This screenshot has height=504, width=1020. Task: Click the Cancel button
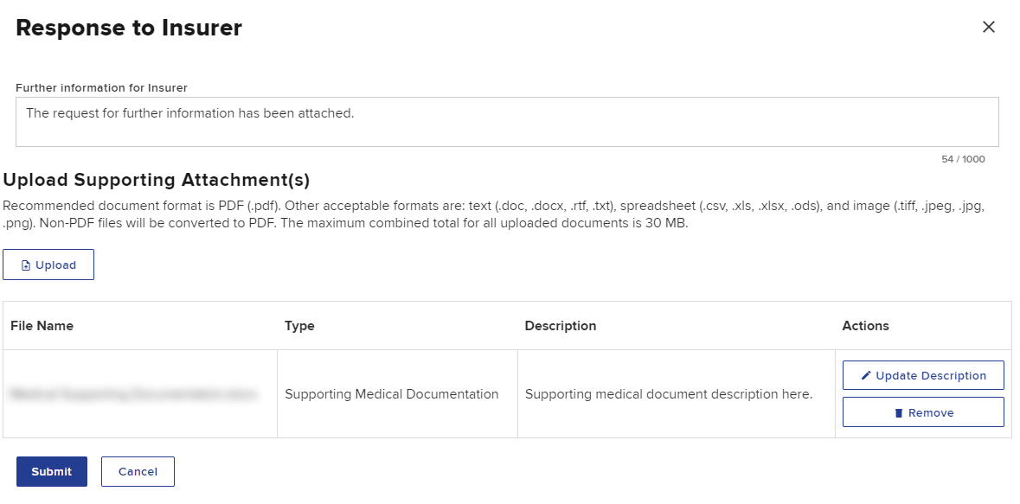coord(138,471)
